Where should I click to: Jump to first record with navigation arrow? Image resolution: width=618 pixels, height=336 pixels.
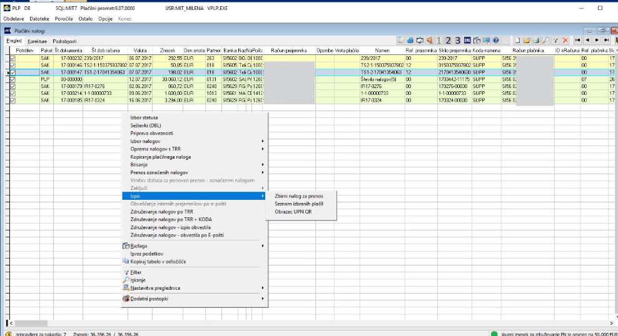[577, 40]
